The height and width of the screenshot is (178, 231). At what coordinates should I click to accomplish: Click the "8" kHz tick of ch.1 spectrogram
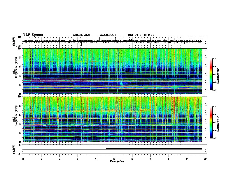click(x=20, y=58)
